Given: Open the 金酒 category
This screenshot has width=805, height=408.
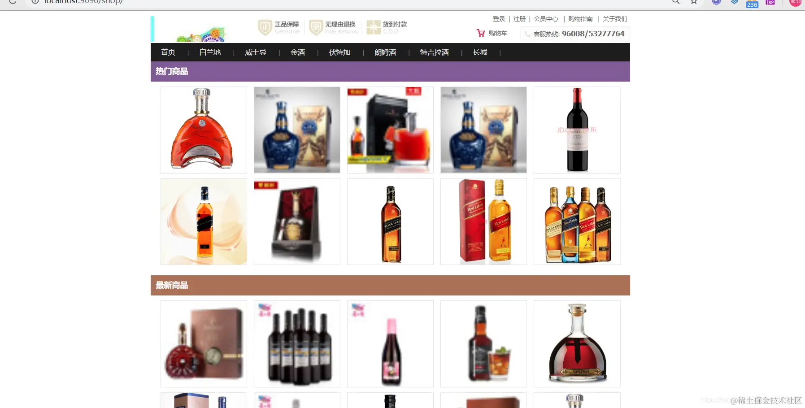Looking at the screenshot, I should point(298,52).
